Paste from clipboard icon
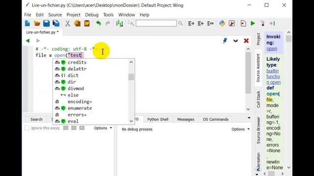The width and height of the screenshot is (314, 176). (x=87, y=23)
